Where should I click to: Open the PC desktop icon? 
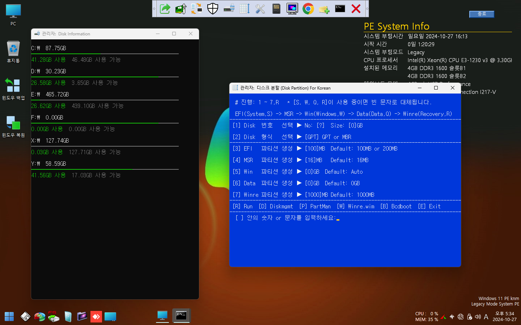13,15
